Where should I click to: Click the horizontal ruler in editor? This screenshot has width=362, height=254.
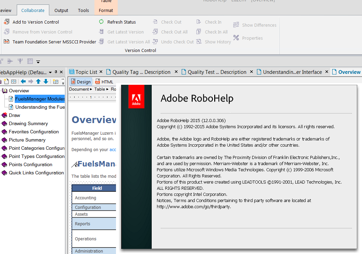(x=92, y=97)
